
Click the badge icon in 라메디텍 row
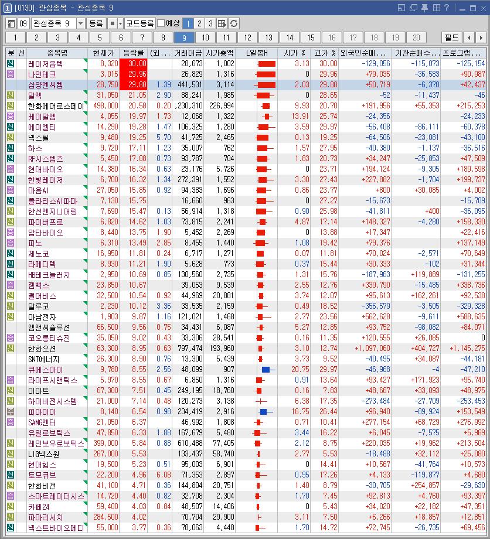coord(11,264)
